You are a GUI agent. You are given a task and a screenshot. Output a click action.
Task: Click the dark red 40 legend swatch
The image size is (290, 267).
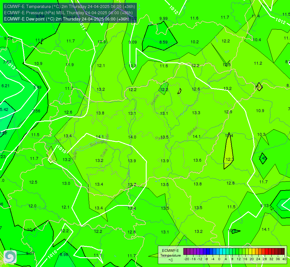[283, 252]
